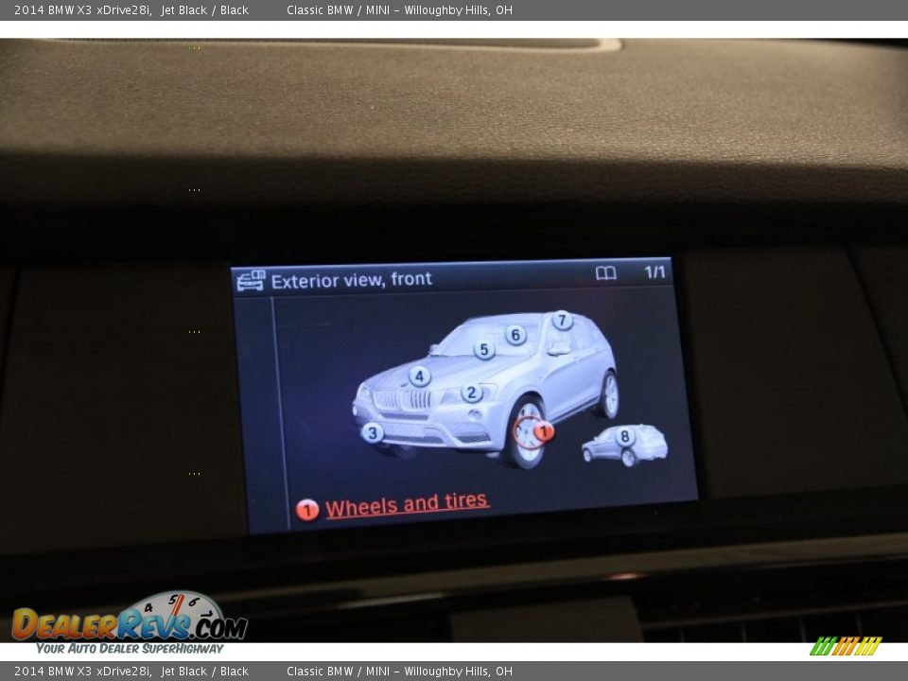
Task: Click the open book icon
Action: 605,273
